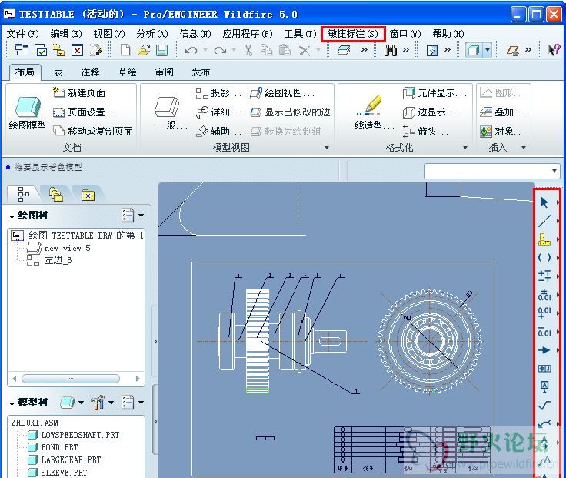
Task: Click the New file icon
Action: (125, 50)
